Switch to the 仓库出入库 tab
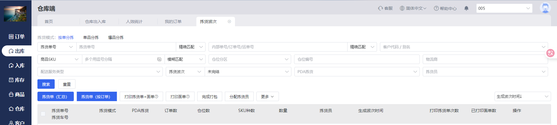 pyautogui.click(x=95, y=22)
